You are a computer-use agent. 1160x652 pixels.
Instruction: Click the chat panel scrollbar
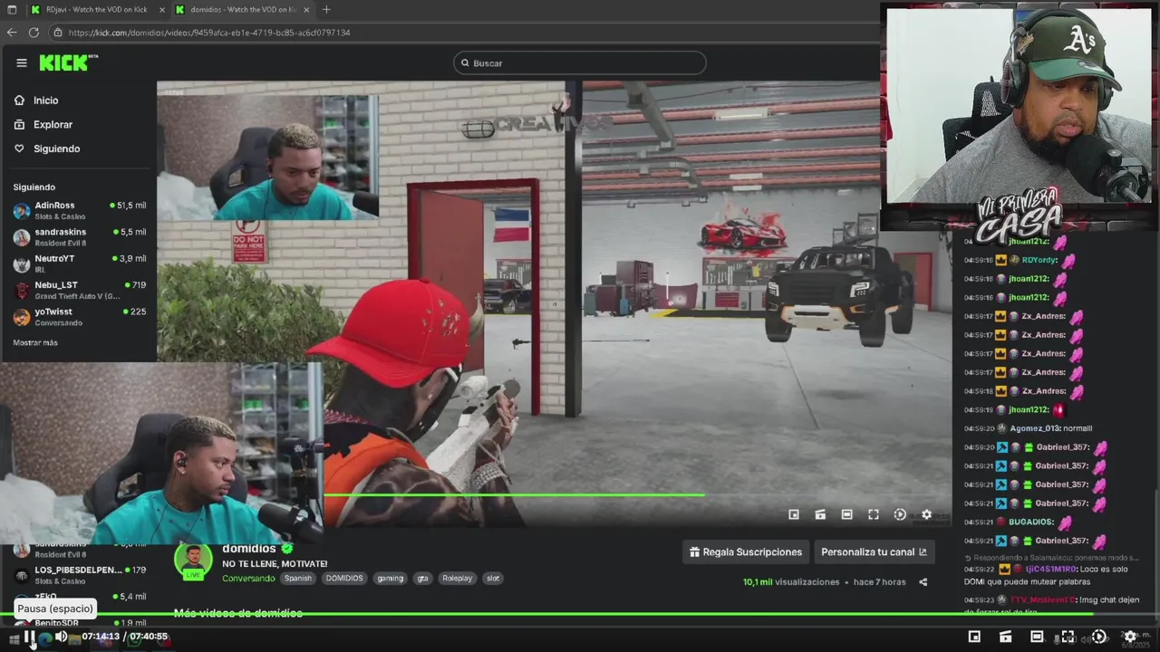pos(1156,552)
